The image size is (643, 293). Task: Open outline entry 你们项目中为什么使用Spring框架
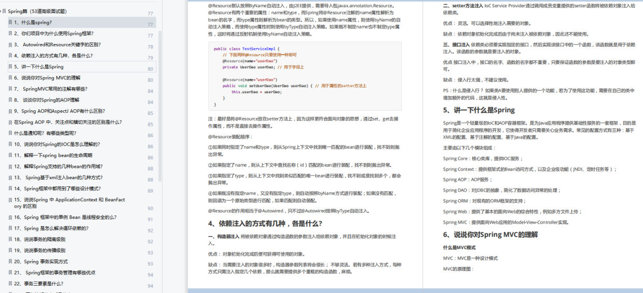[x=54, y=34]
